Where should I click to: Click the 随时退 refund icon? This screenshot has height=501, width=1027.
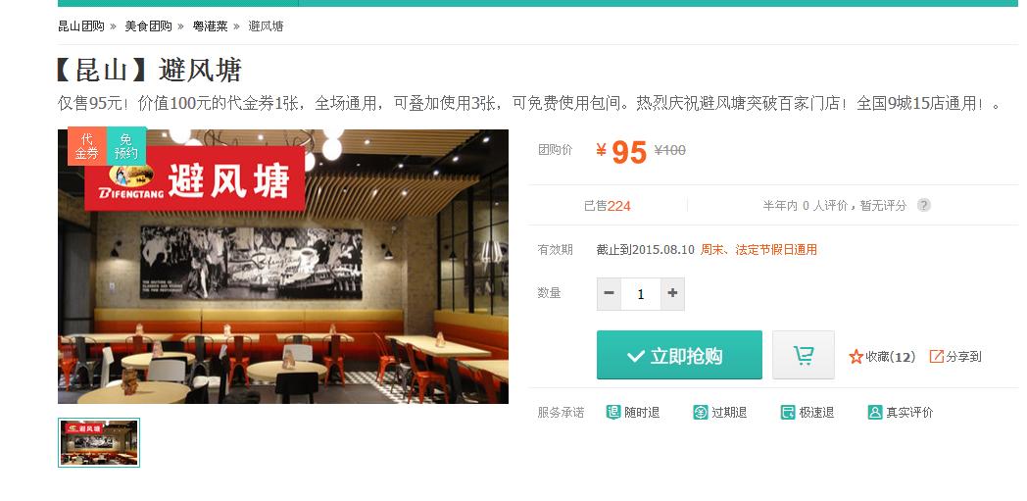[613, 412]
